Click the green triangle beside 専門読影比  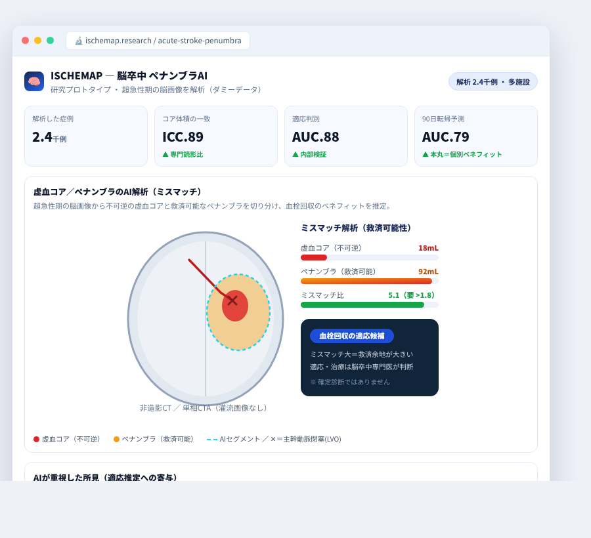(165, 154)
